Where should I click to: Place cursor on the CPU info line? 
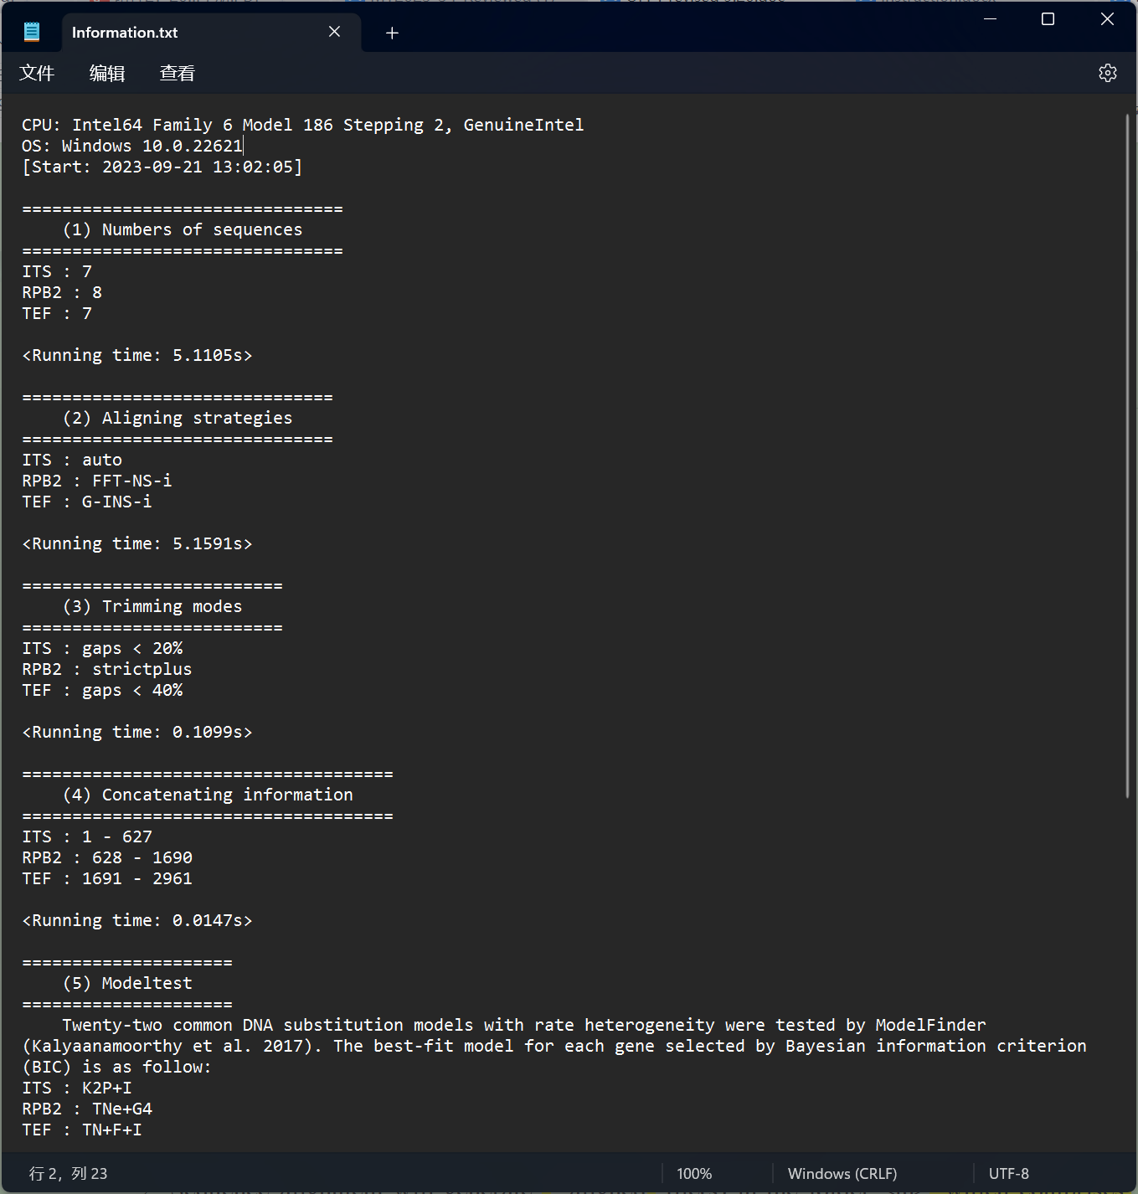coord(301,125)
